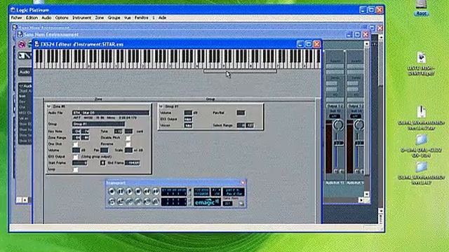Click the emagic logo in Transport
Screen dimensions: 449x252
[x=207, y=202]
